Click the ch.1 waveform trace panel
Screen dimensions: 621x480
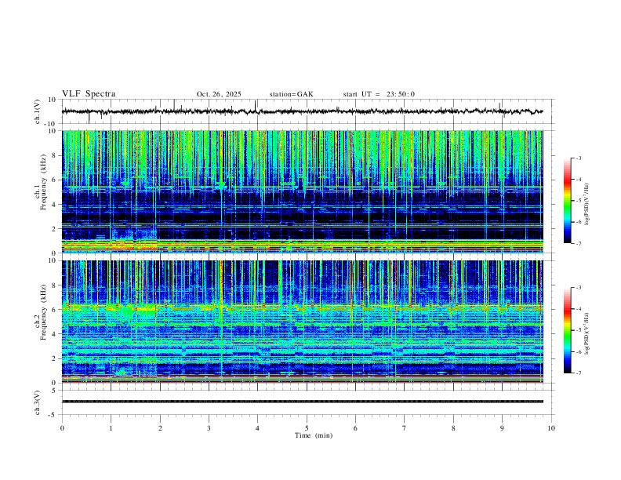[x=307, y=111]
